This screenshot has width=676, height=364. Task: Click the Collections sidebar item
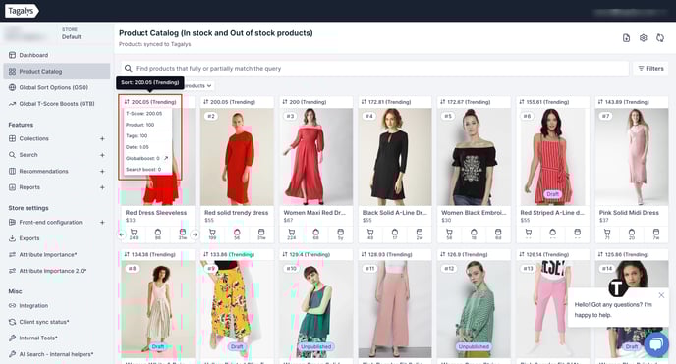(33, 139)
